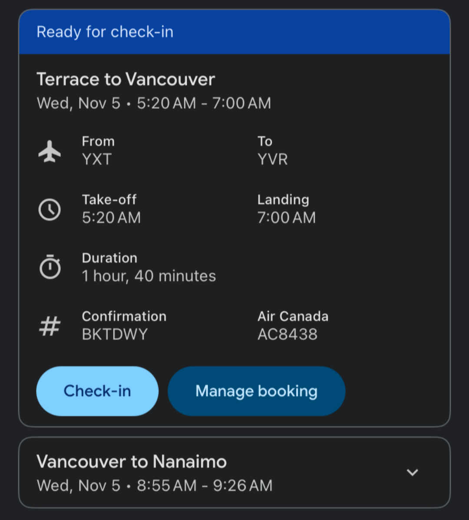Click the Air Canada airline label
Image resolution: width=469 pixels, height=520 pixels.
point(293,316)
